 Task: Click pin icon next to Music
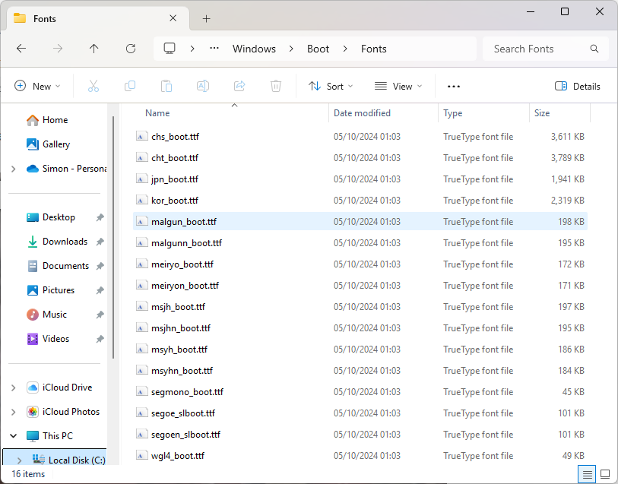pos(100,315)
